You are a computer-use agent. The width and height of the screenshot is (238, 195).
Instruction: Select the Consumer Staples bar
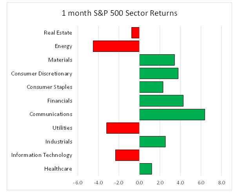151,87
